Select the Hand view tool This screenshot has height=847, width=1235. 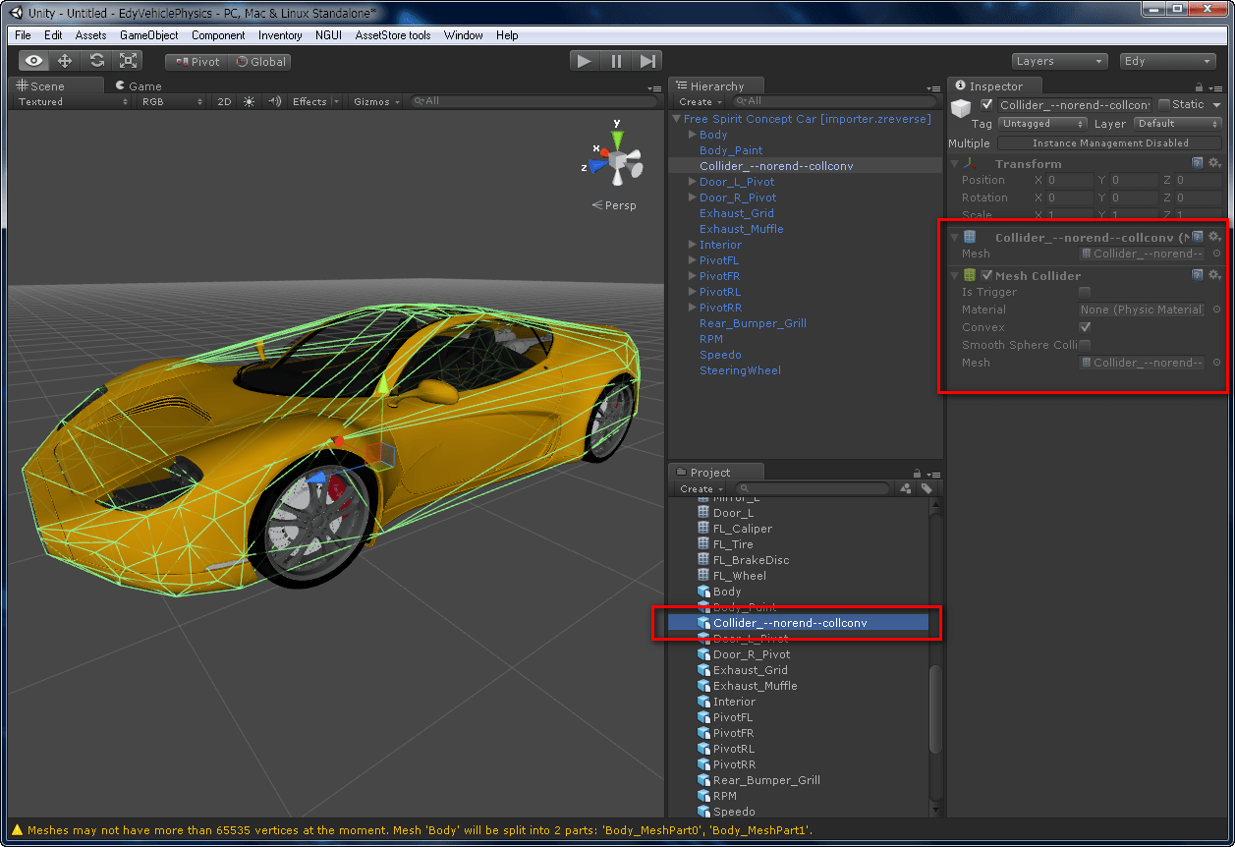point(34,60)
